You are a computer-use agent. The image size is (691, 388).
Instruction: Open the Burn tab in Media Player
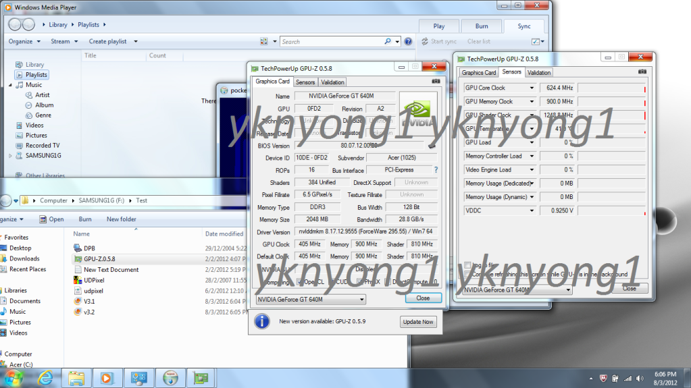click(x=481, y=26)
